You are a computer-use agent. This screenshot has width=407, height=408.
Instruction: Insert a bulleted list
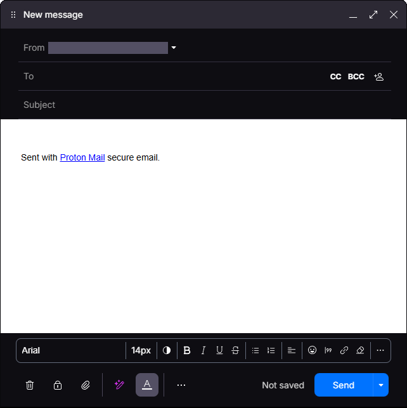[255, 350]
